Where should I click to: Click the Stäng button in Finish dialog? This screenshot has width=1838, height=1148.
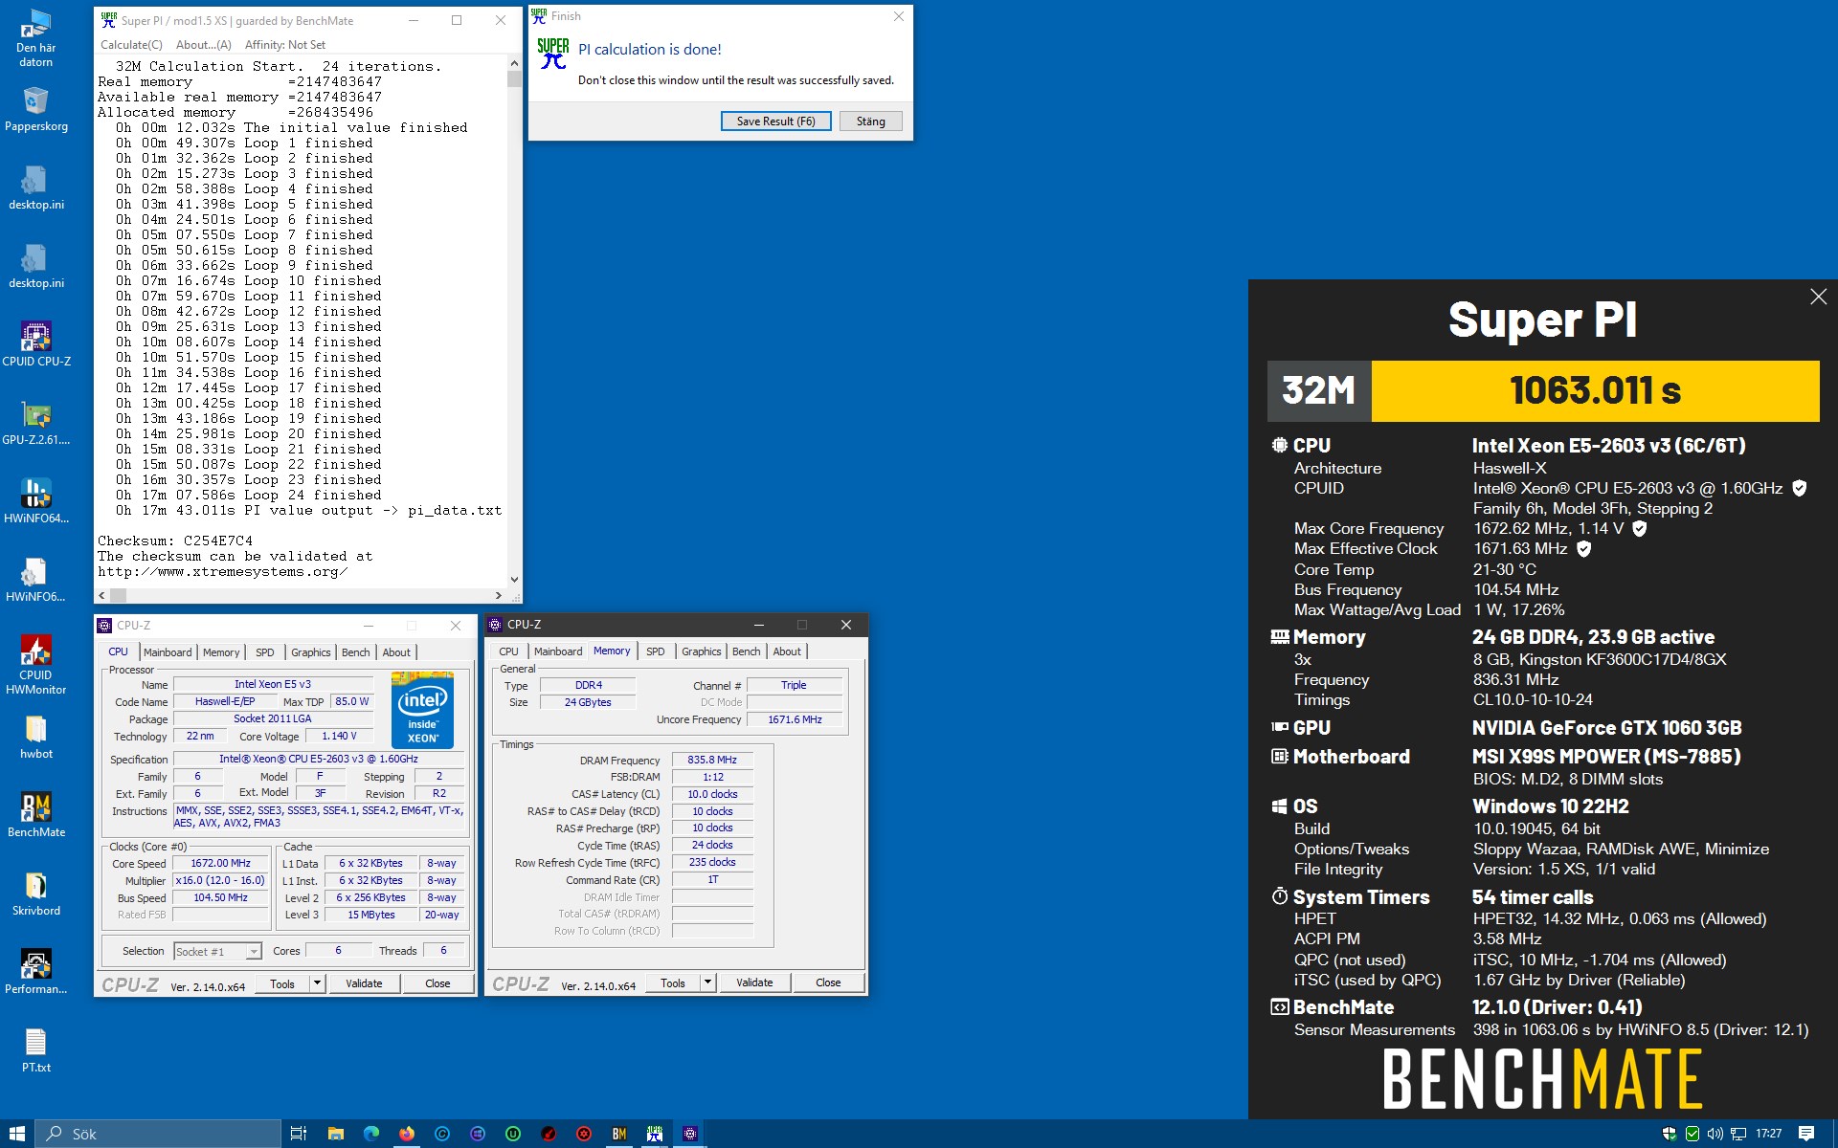(x=870, y=121)
